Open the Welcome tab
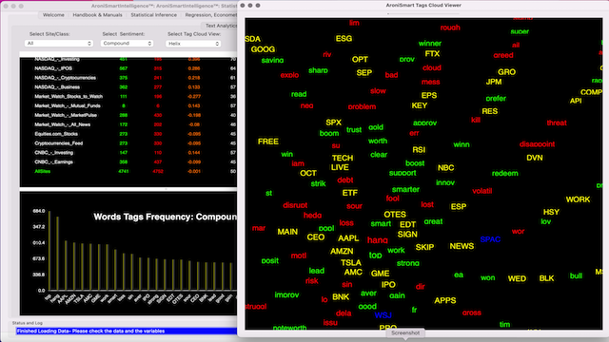Screen dimensions: 609x342 (53, 15)
